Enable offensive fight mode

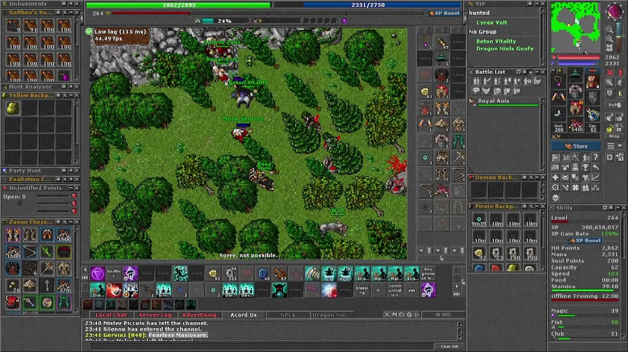coord(609,83)
